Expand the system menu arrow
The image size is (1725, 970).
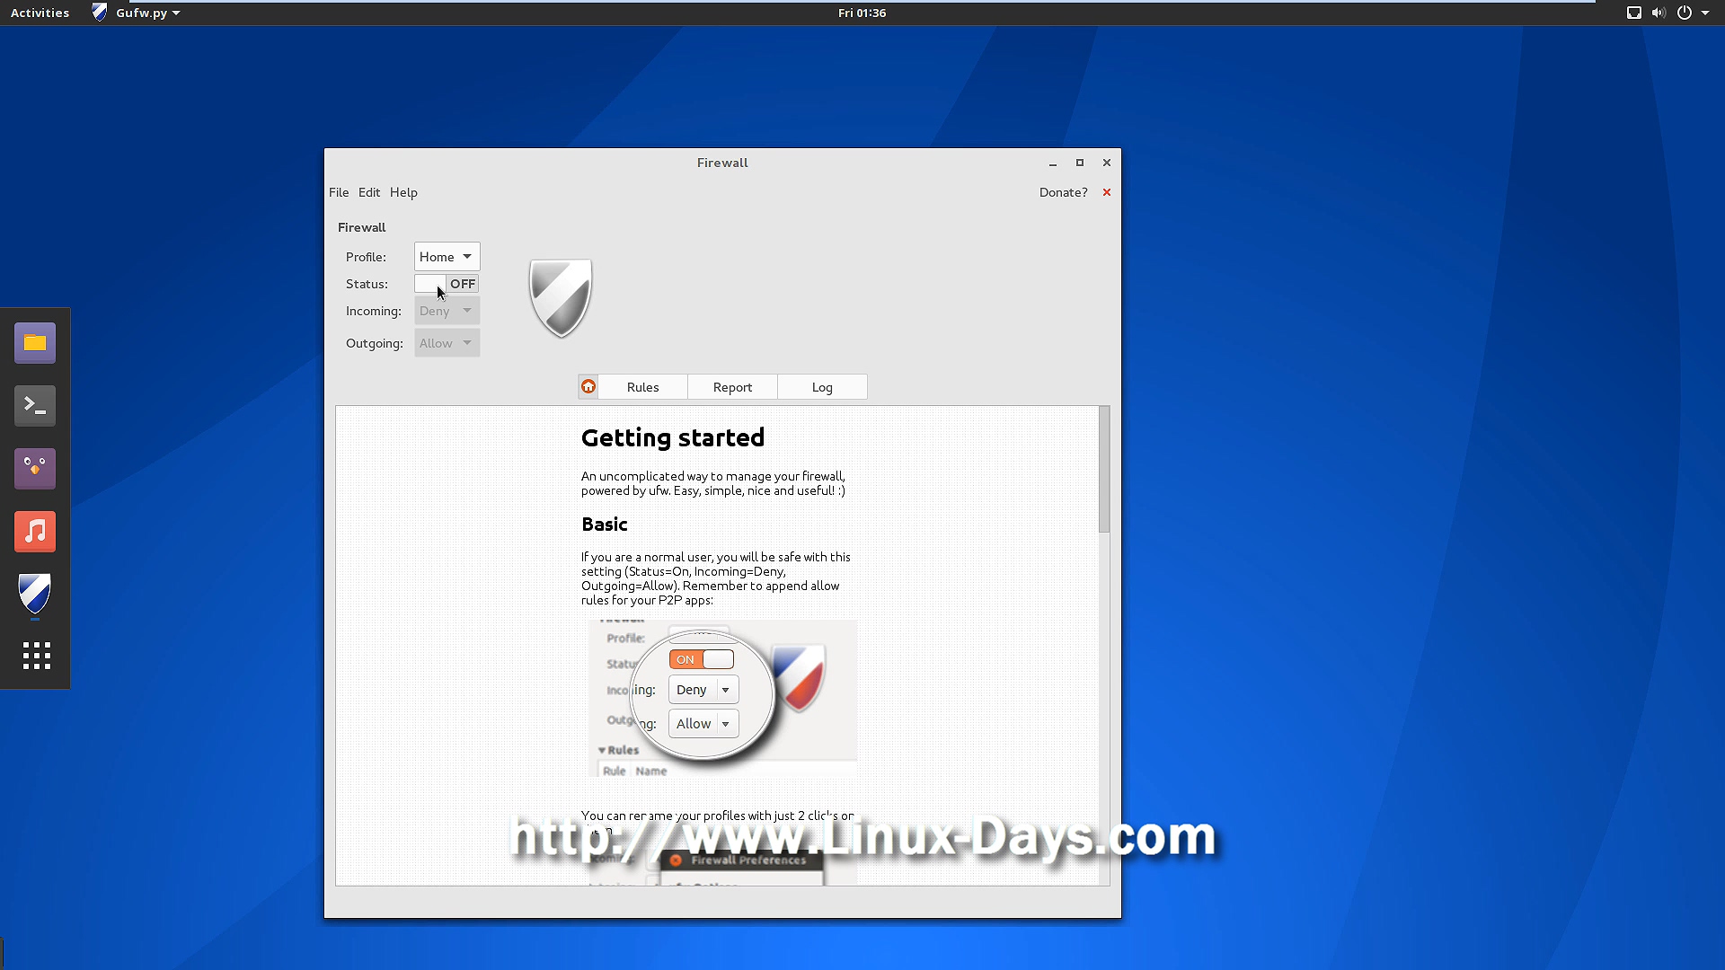tap(1705, 13)
